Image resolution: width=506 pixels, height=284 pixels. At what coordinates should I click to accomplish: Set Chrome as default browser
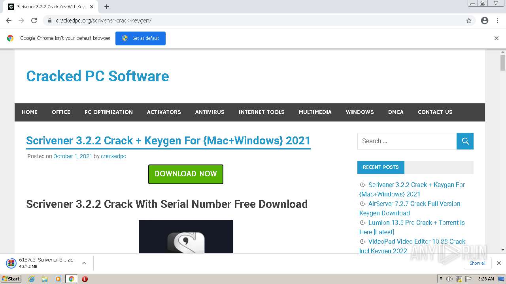pyautogui.click(x=140, y=38)
